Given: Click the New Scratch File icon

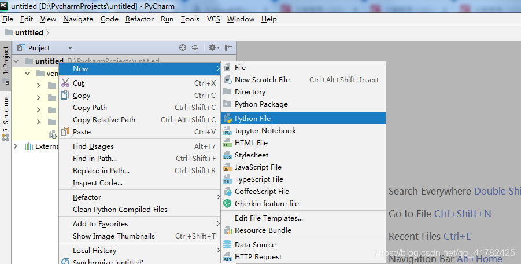Looking at the screenshot, I should 227,80.
